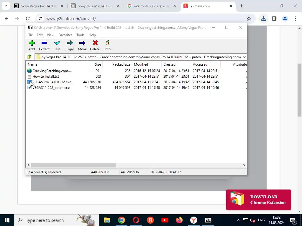Screen dimensions: 302x226
Task: Sort by Accessed column
Action: click(x=206, y=64)
